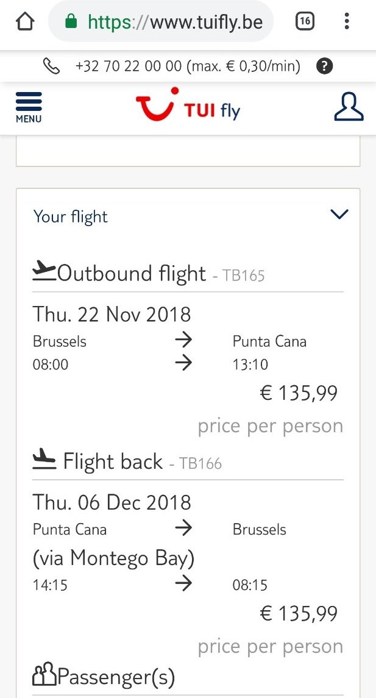Tap the outbound € 135,99 price
376x698 pixels.
[x=299, y=393]
